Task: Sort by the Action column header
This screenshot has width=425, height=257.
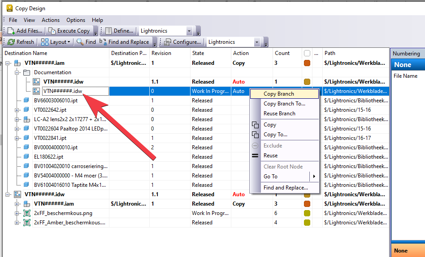Action: coord(252,53)
